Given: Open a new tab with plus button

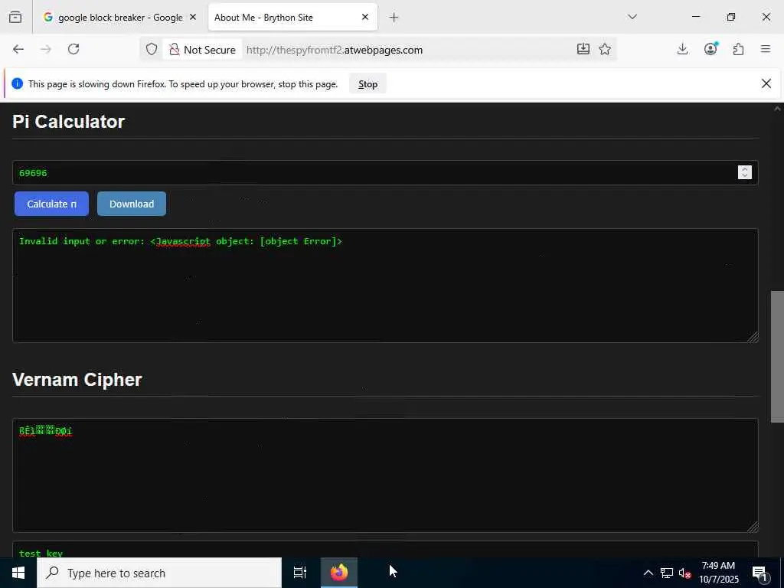Looking at the screenshot, I should [x=394, y=18].
